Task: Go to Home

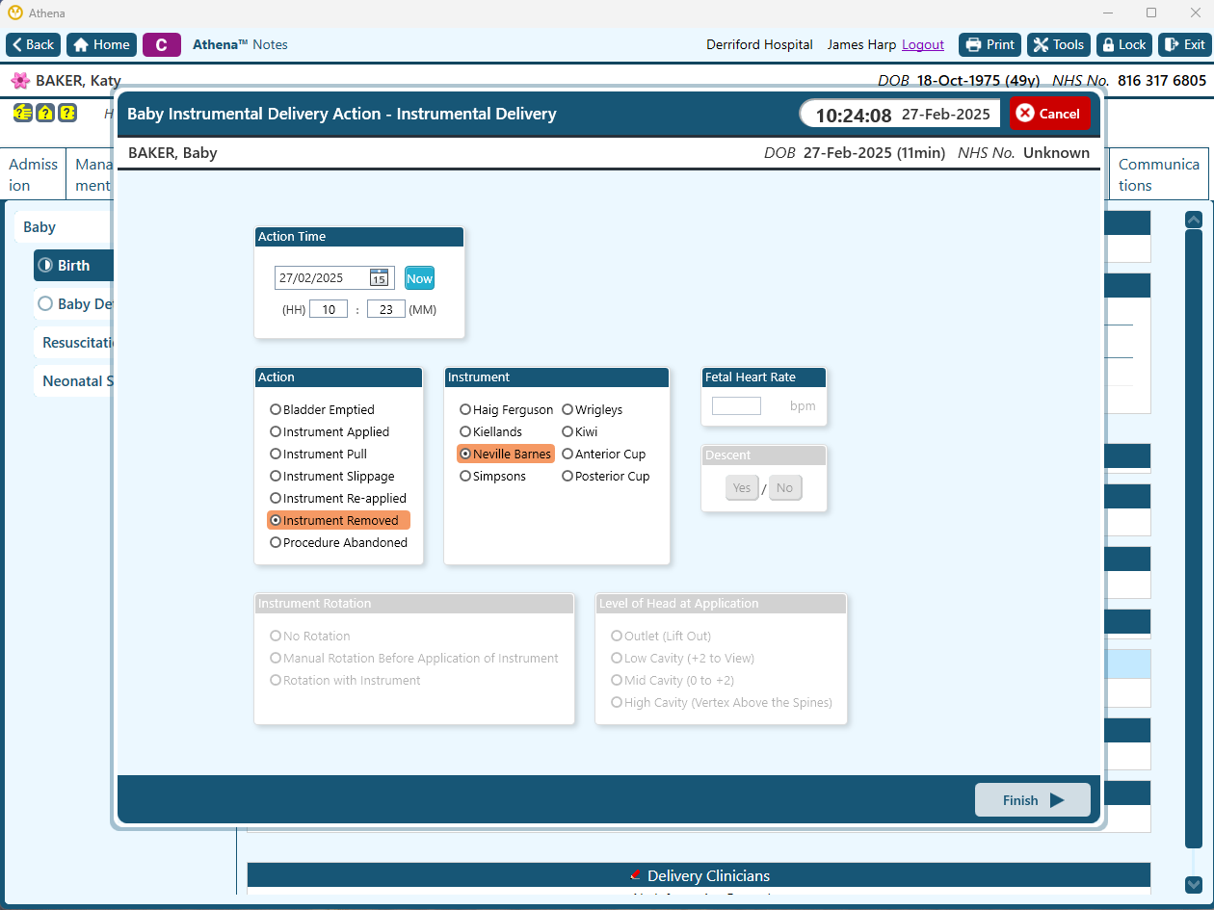Action: (x=101, y=44)
